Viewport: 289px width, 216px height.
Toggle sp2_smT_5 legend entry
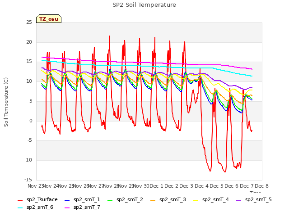click(254, 200)
